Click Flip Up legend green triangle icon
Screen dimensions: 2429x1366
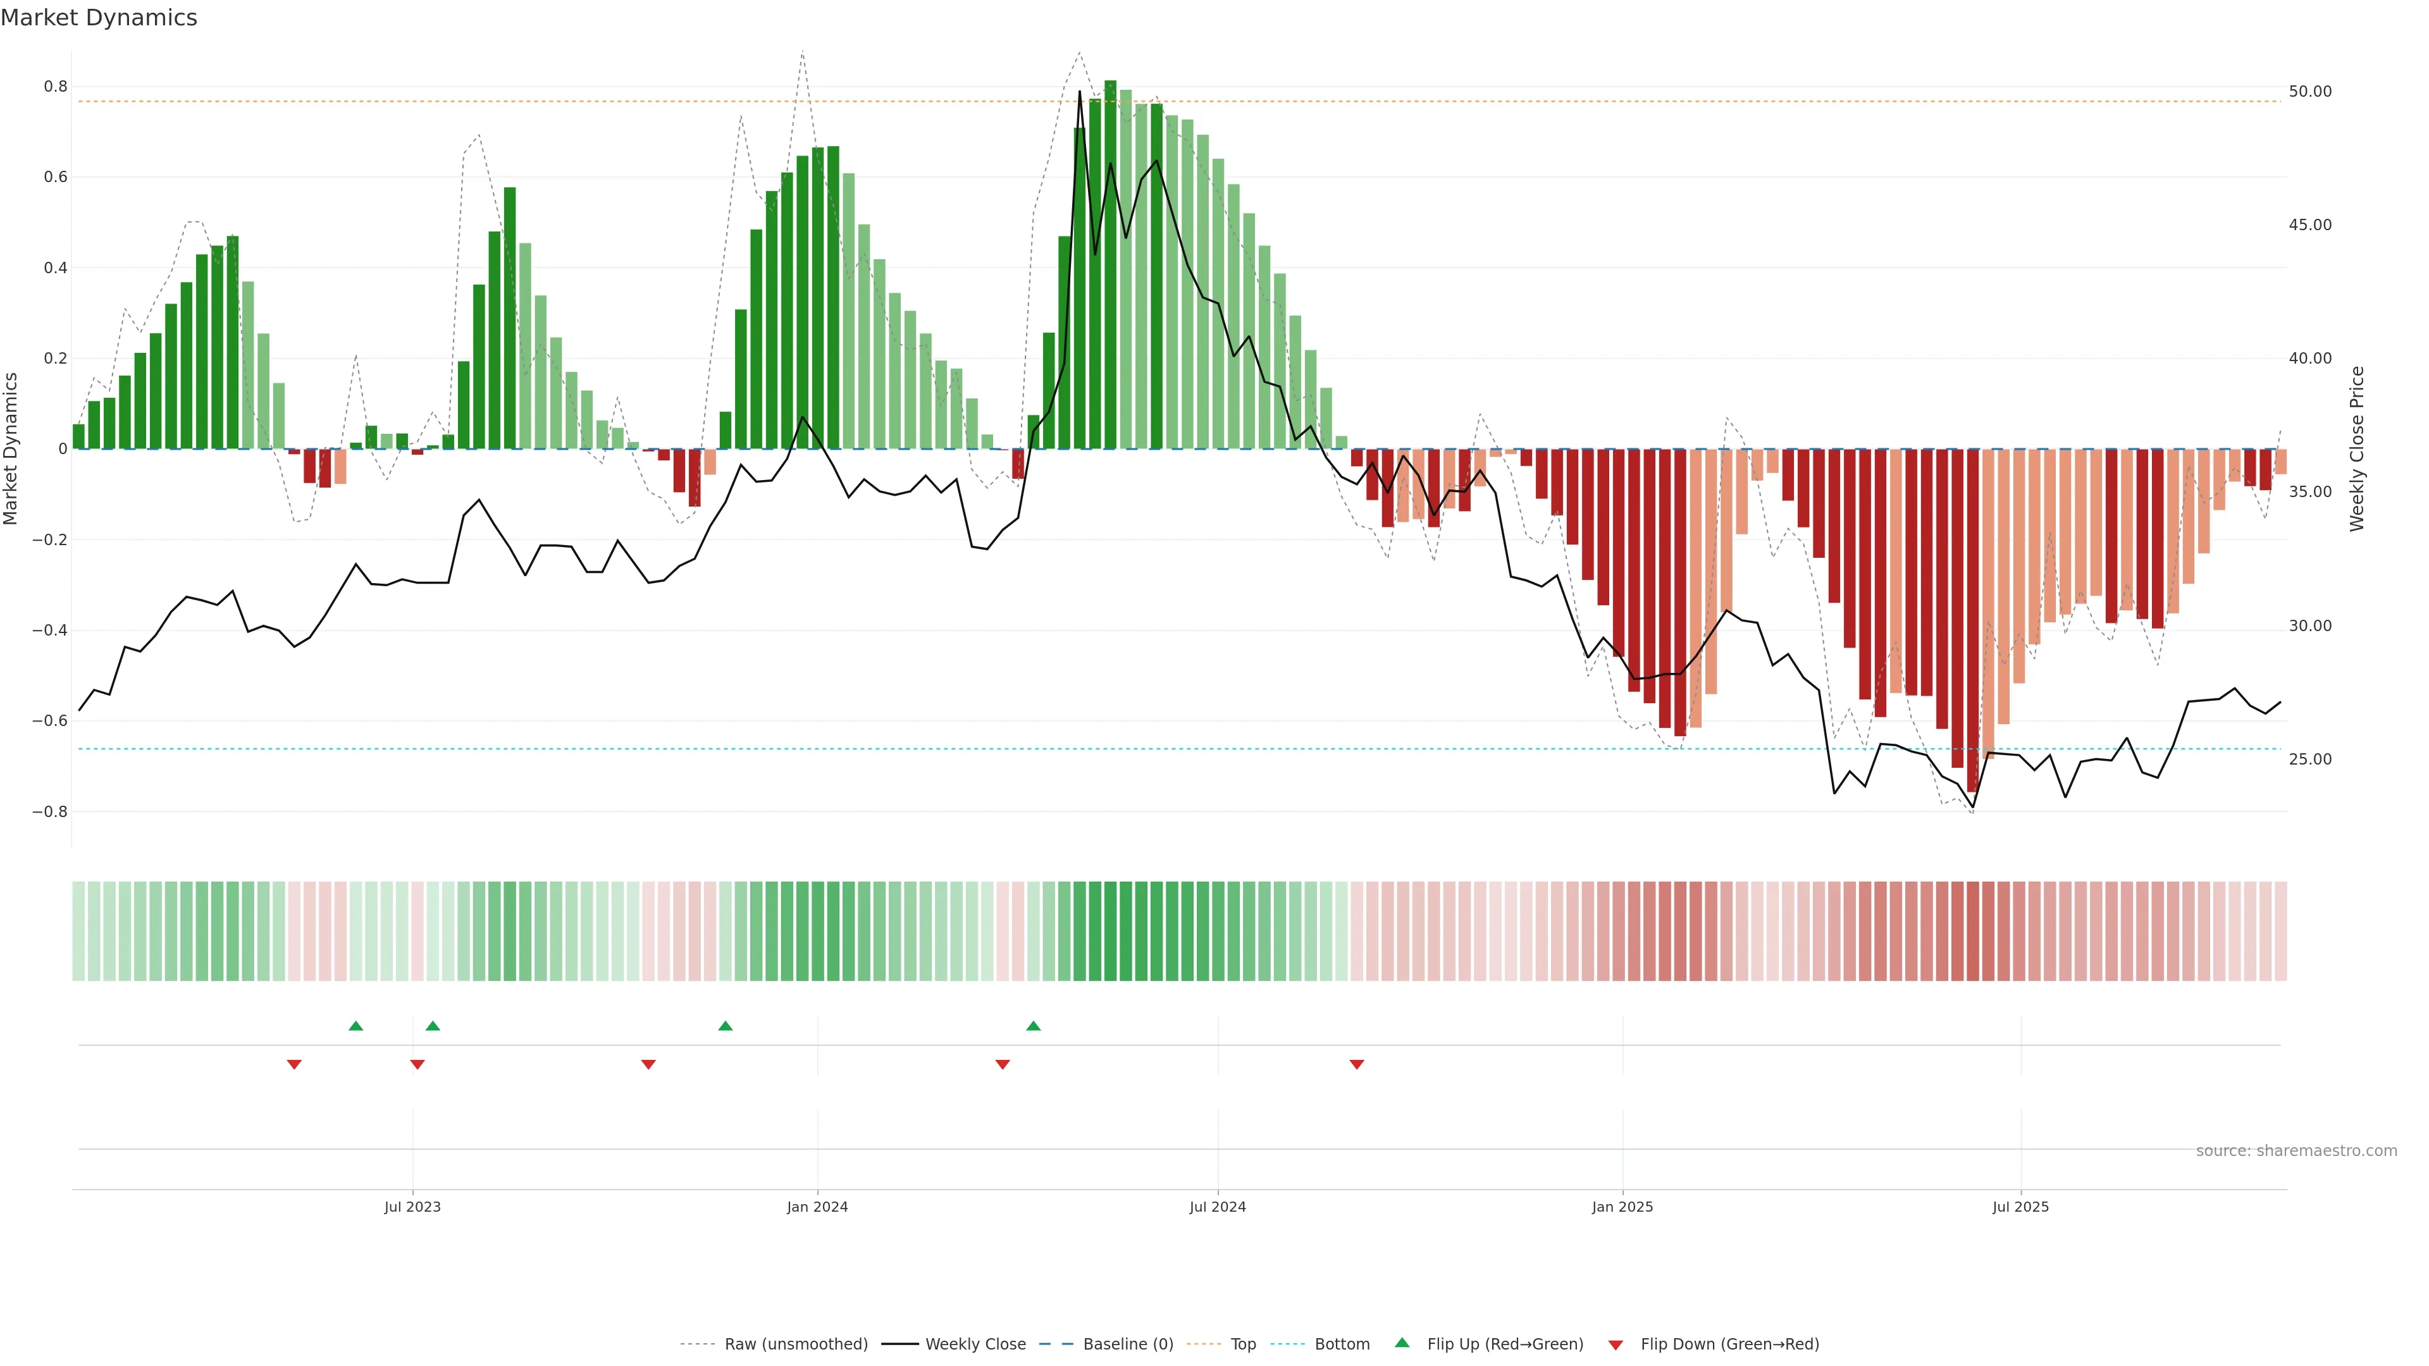1402,1343
